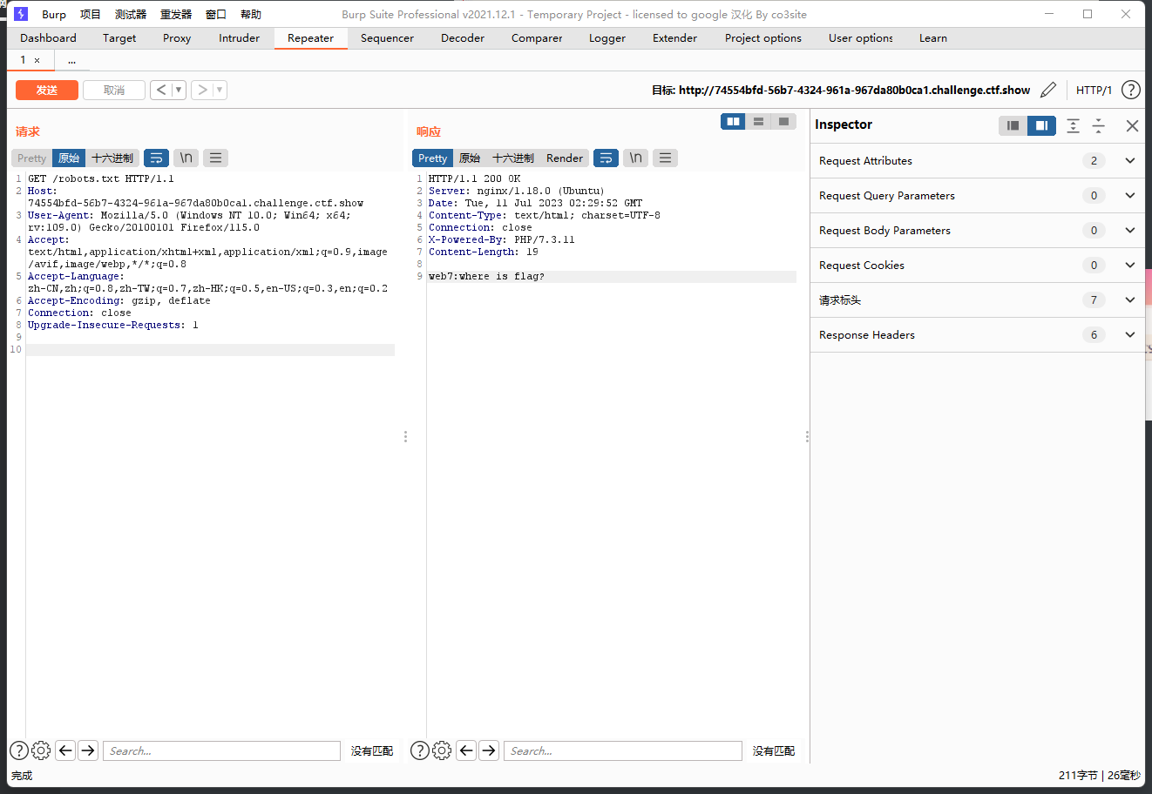The width and height of the screenshot is (1152, 794).
Task: Open the Sequencer tab
Action: click(x=387, y=37)
